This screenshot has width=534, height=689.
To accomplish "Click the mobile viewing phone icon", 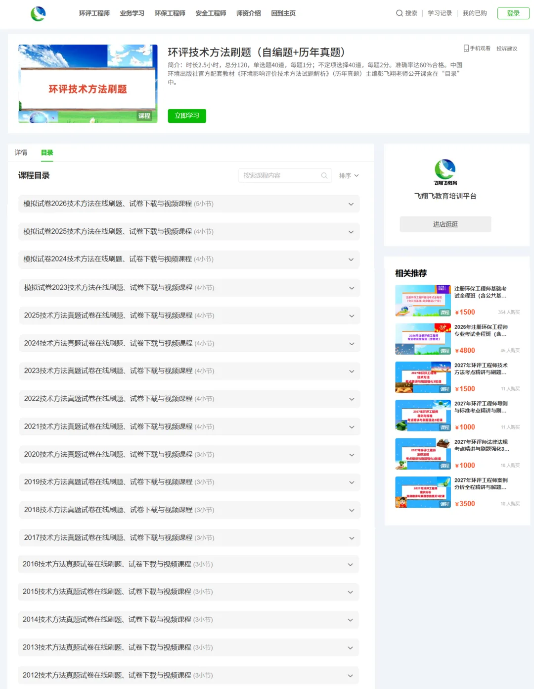I will point(466,48).
